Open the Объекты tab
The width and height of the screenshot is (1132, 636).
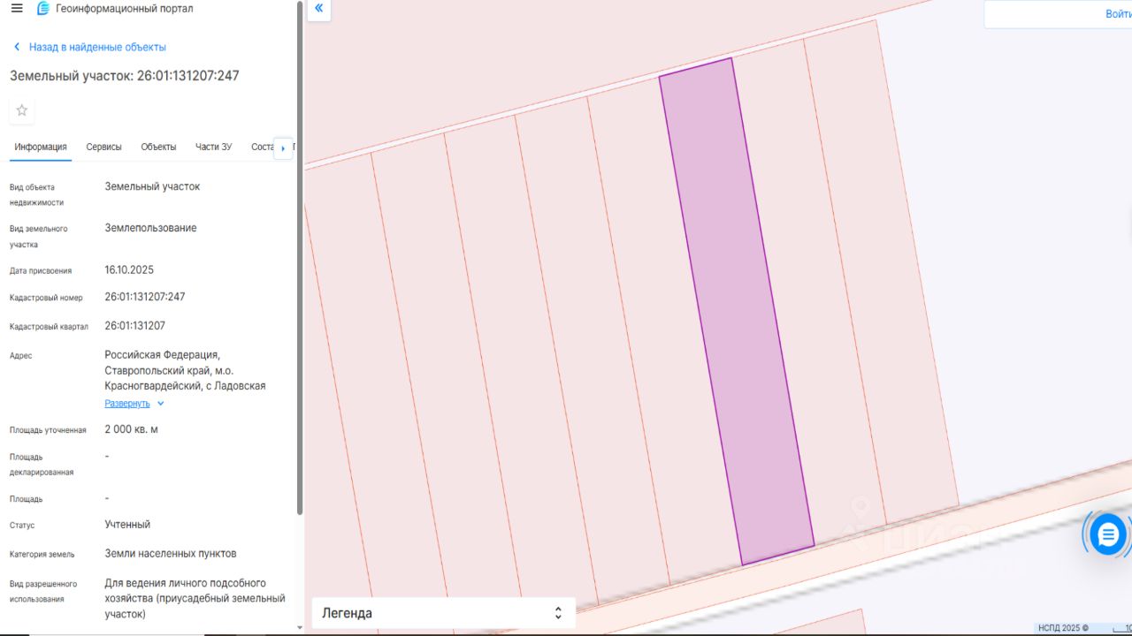[158, 147]
